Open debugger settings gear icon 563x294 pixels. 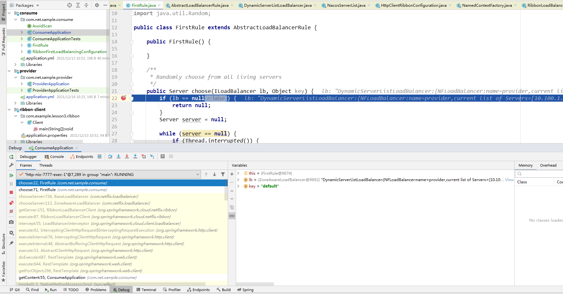tap(11, 233)
